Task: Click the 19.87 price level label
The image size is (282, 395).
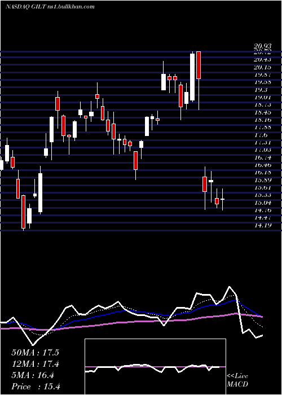Action: coord(263,74)
